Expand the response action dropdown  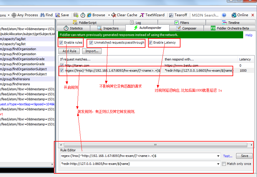click(218, 164)
